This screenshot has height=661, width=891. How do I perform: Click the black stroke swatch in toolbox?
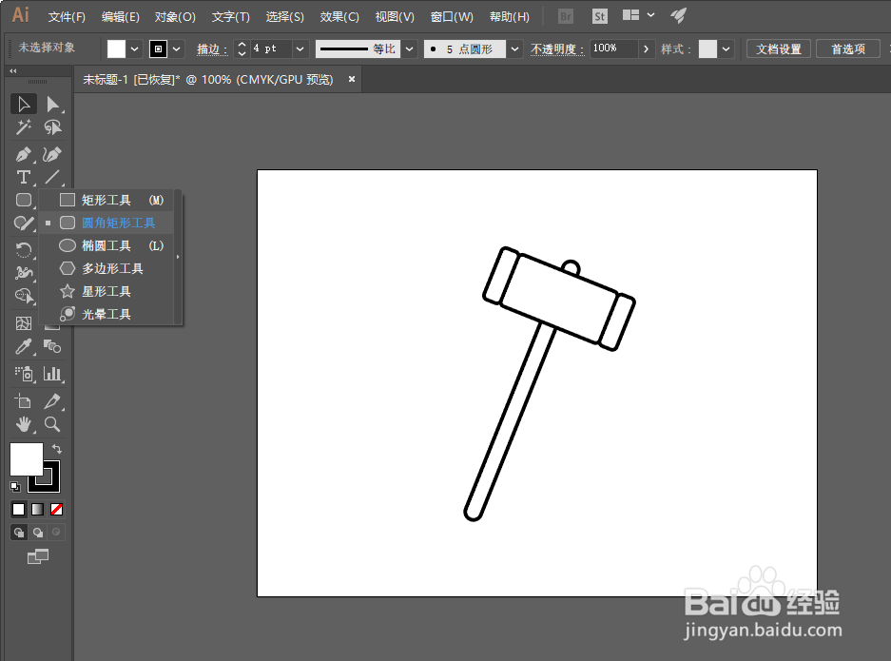[x=51, y=484]
